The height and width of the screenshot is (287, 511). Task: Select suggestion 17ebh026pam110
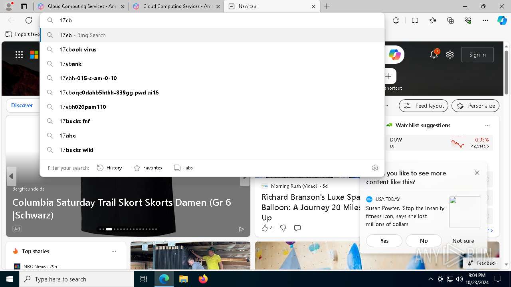tap(212, 107)
